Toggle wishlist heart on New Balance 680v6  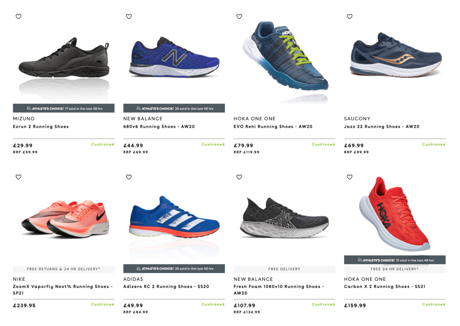(x=129, y=17)
